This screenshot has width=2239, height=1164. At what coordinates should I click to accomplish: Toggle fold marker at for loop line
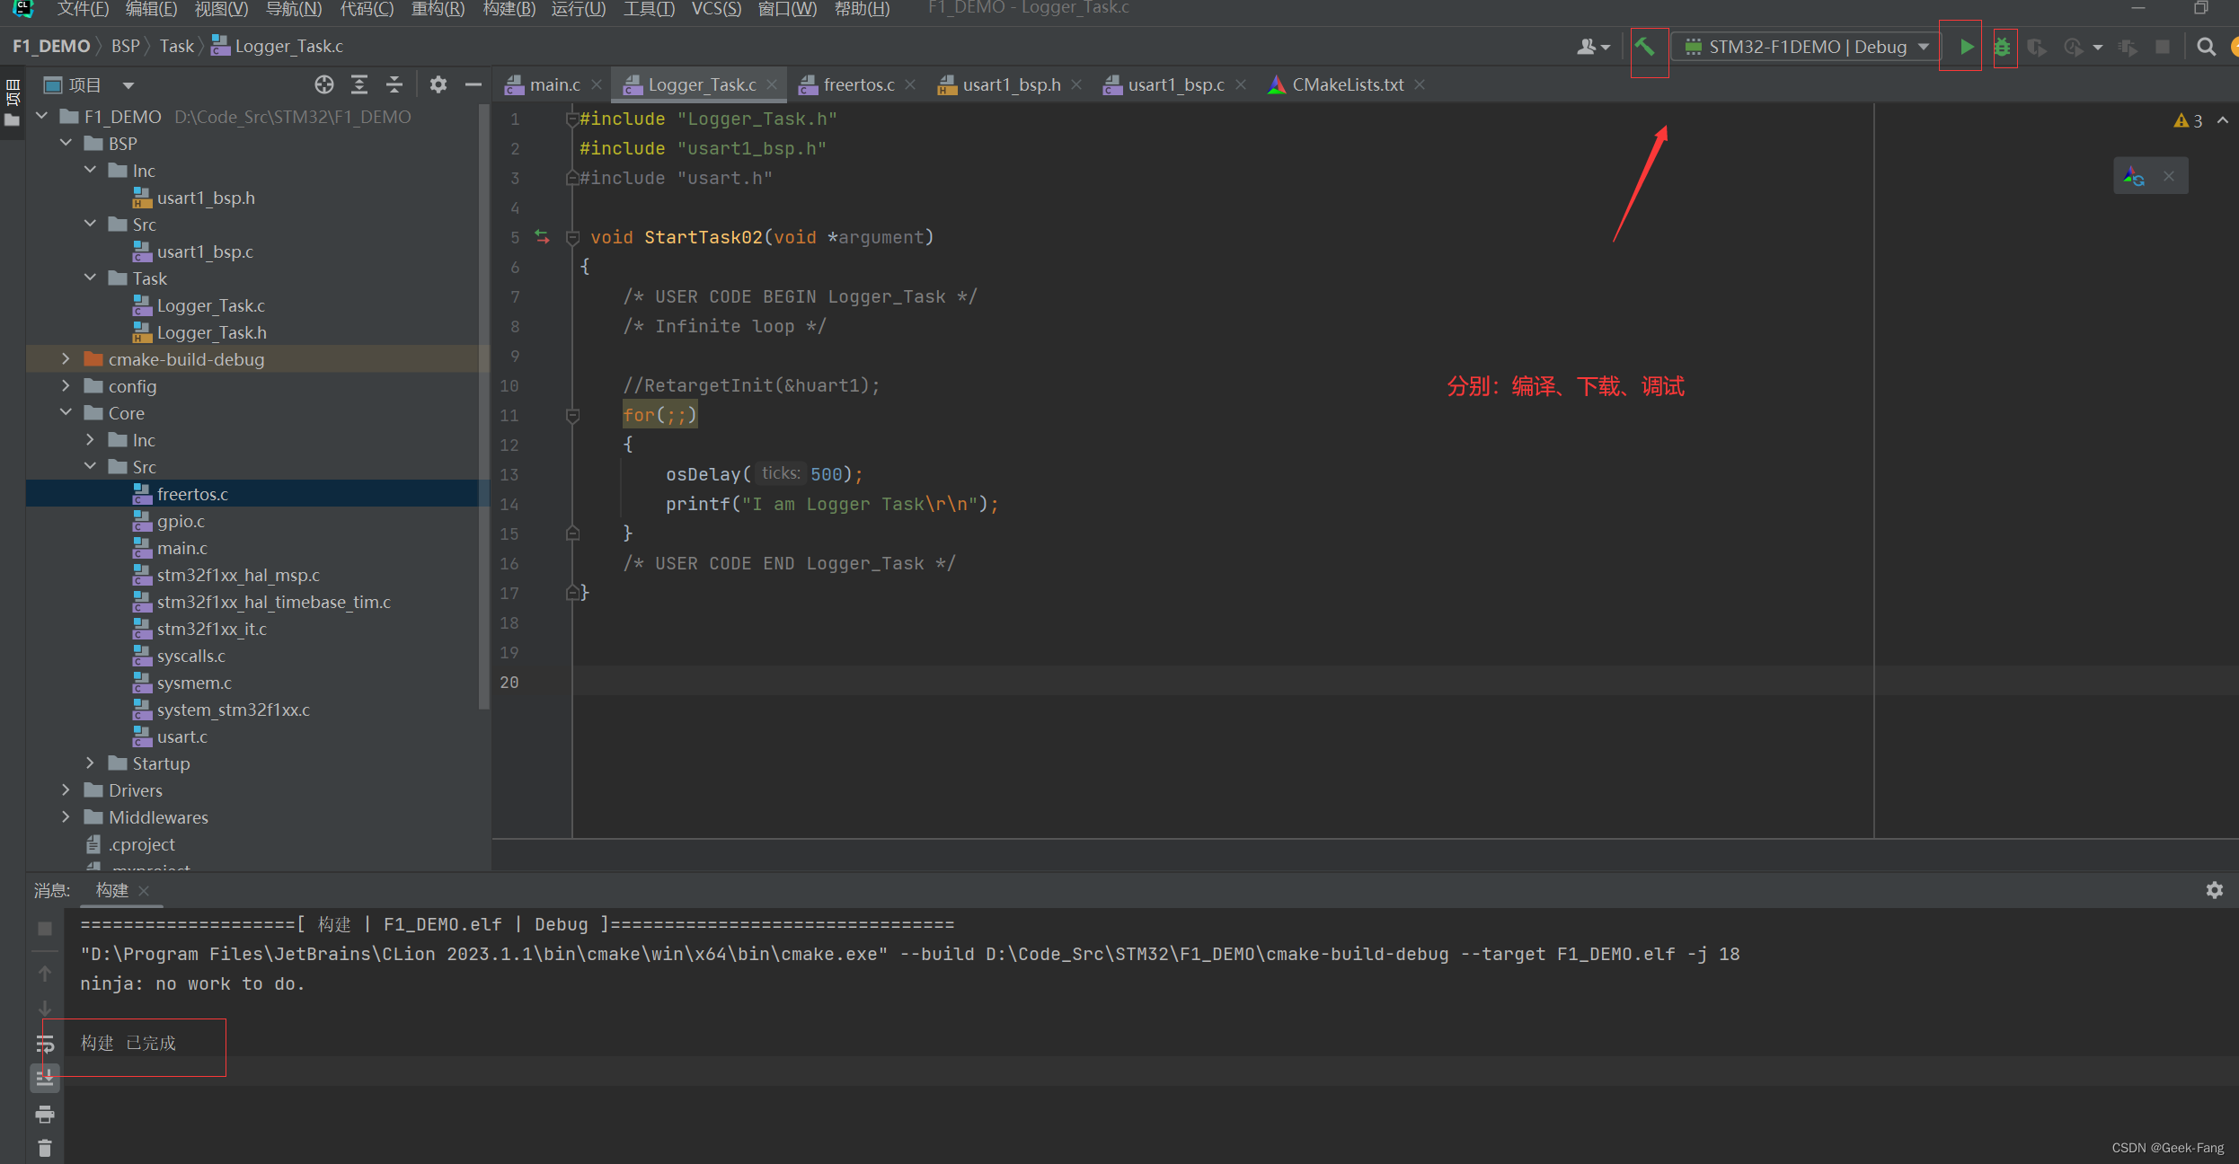click(x=572, y=415)
